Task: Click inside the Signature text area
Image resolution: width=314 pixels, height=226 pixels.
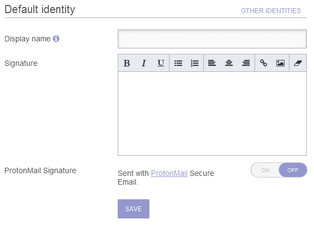Action: click(x=212, y=113)
